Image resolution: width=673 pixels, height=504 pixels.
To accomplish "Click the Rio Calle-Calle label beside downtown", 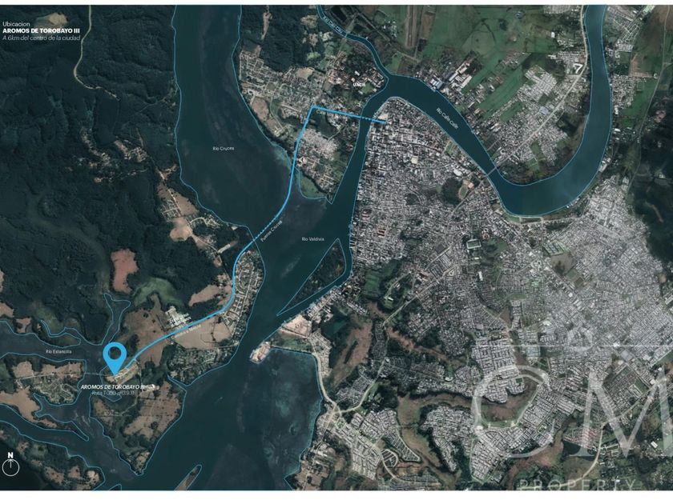I will click(448, 118).
